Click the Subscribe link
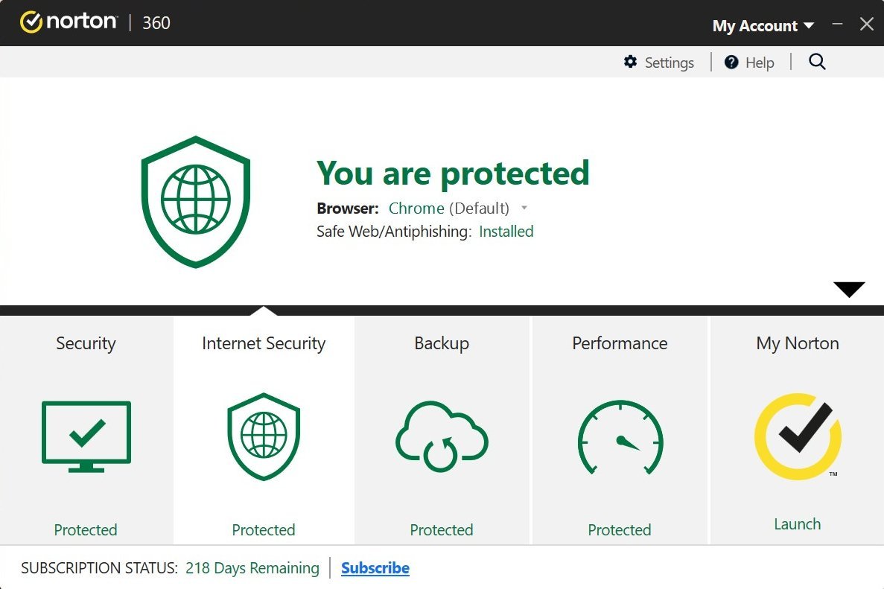The height and width of the screenshot is (589, 884). pyautogui.click(x=375, y=567)
